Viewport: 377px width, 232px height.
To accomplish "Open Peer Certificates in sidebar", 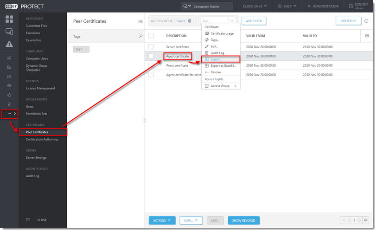I will tap(37, 132).
